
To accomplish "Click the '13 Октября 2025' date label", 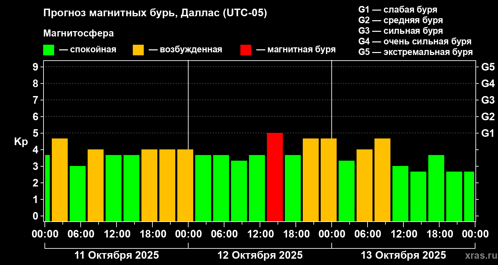I will coord(403,255).
